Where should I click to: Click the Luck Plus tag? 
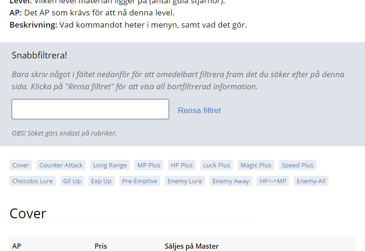tap(216, 165)
